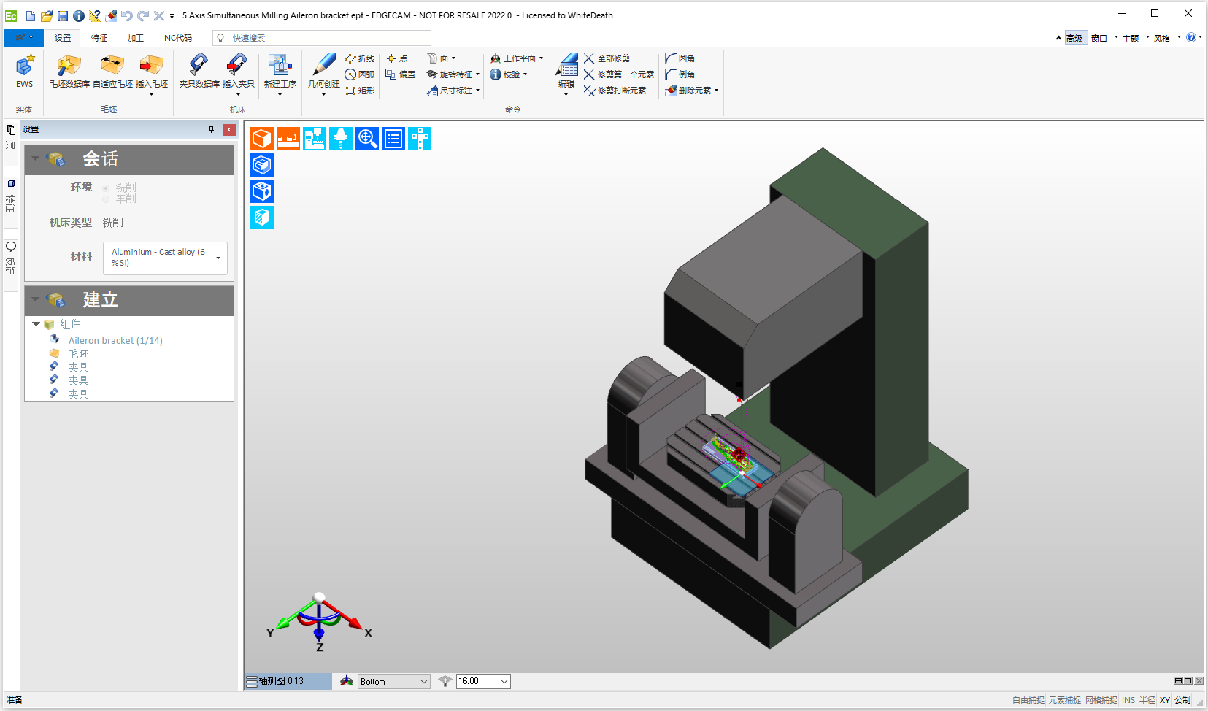Switch to the 加工 ribbon tab
Image resolution: width=1208 pixels, height=711 pixels.
click(x=135, y=37)
